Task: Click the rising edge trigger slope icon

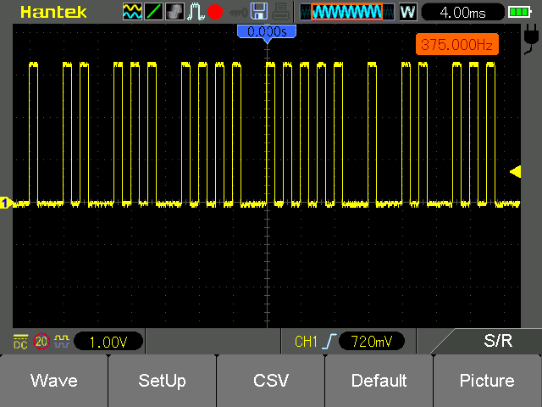Action: tap(329, 342)
